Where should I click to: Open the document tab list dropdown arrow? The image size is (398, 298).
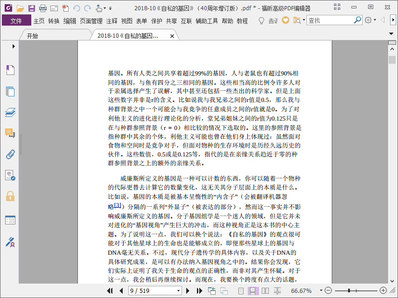tap(391, 34)
